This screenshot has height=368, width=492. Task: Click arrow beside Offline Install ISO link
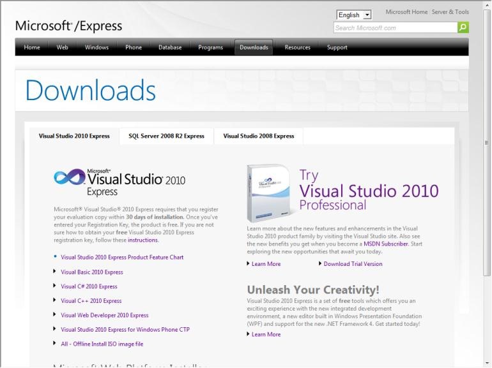click(x=54, y=343)
